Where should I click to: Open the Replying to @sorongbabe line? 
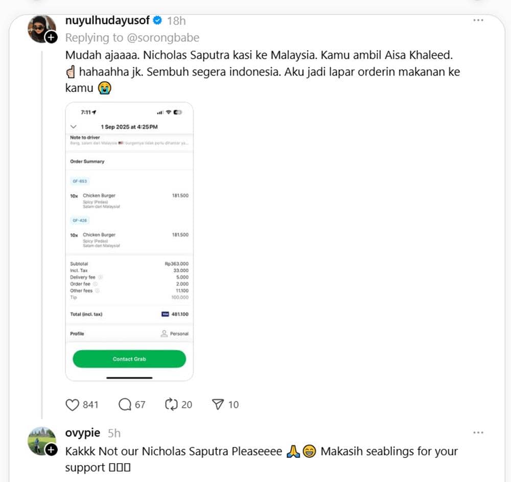[132, 37]
